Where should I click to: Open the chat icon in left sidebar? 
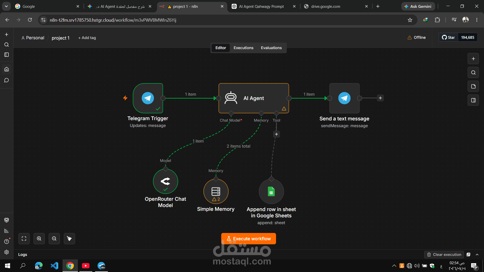[x=7, y=80]
